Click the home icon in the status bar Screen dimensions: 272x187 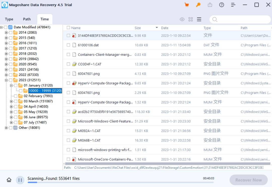coord(9,180)
